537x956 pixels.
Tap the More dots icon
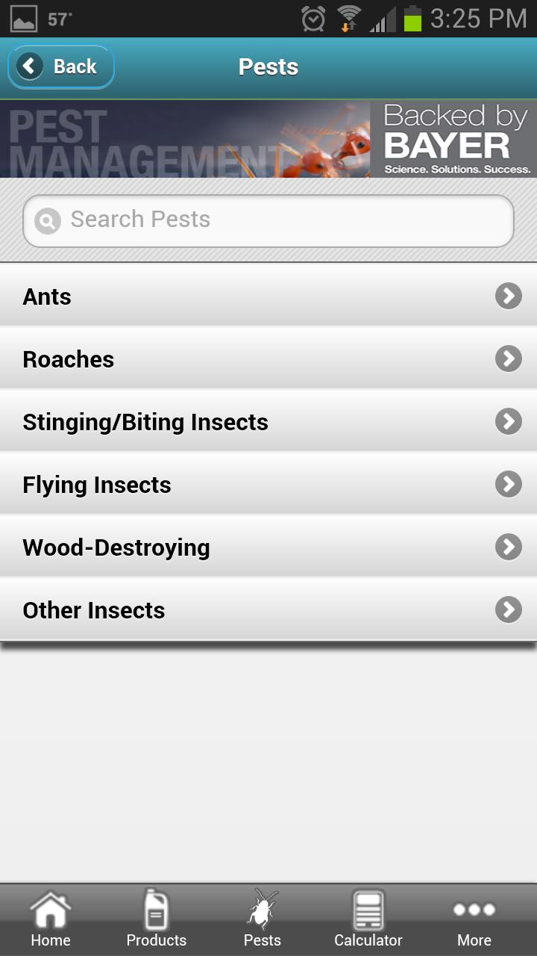[x=474, y=910]
